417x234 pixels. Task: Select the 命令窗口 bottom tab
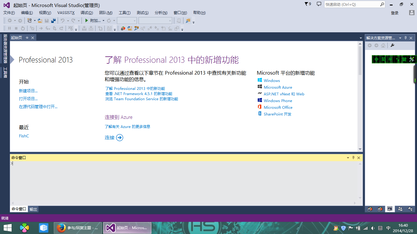19,209
